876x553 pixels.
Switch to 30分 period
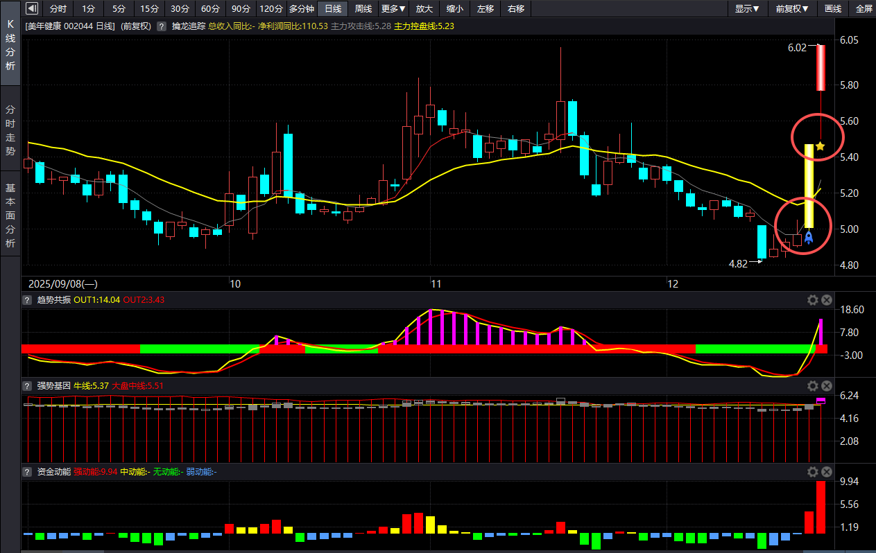coord(180,8)
